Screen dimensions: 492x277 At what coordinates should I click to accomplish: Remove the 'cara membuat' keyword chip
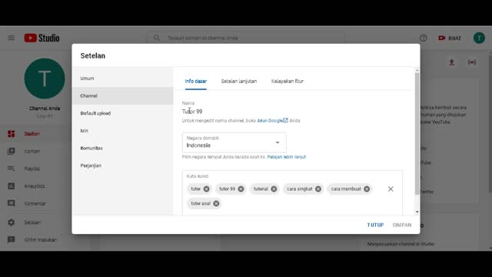pos(367,189)
